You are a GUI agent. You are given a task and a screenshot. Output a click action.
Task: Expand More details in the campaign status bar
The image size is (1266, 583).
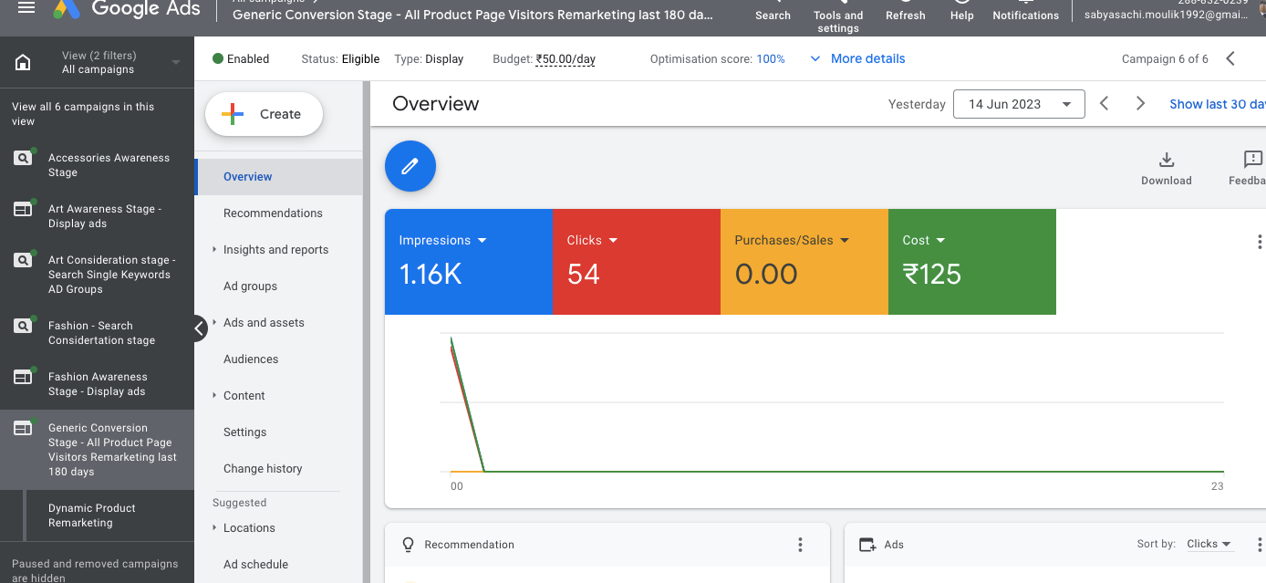coord(857,59)
